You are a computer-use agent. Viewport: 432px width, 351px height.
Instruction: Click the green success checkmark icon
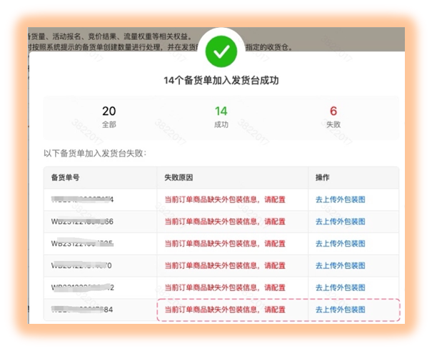tap(221, 51)
